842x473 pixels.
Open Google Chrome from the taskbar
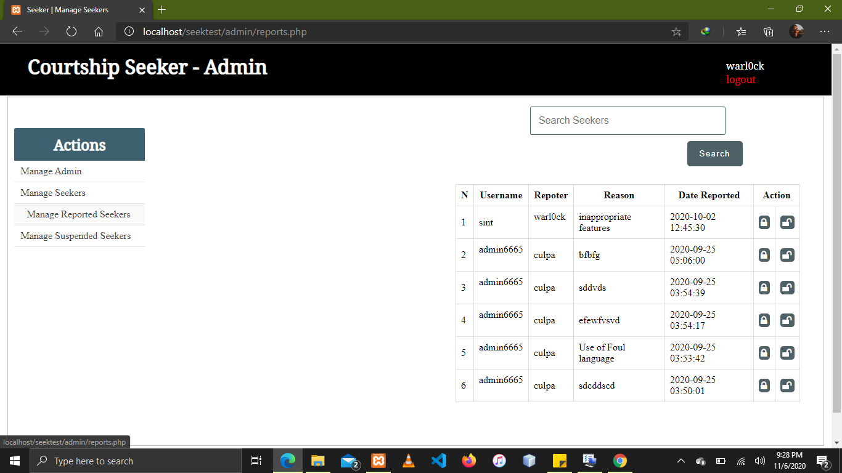pos(619,461)
